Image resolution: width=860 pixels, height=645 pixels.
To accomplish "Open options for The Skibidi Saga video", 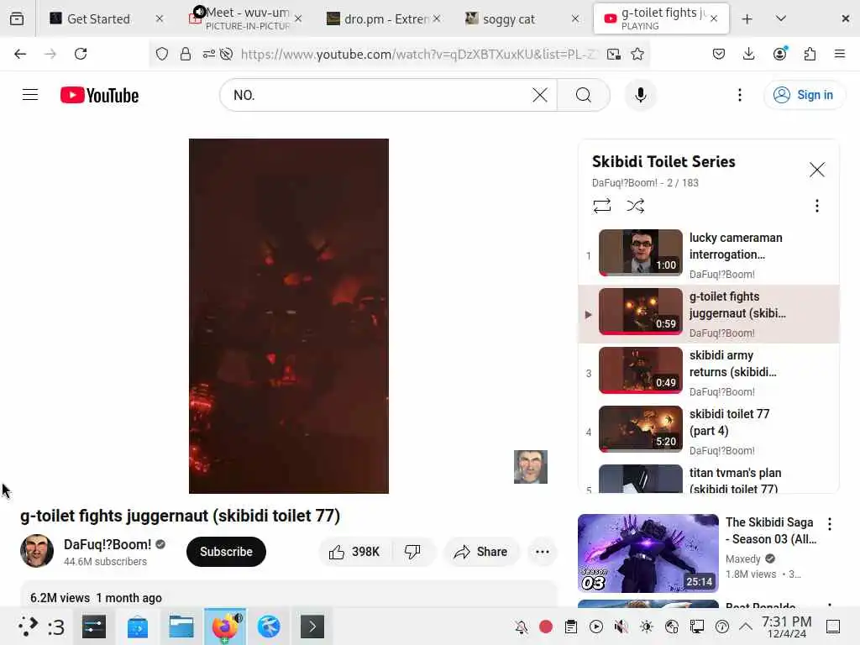I will click(829, 524).
